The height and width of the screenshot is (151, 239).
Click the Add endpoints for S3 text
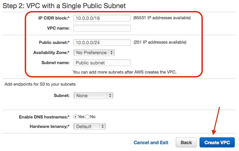pos(40,84)
